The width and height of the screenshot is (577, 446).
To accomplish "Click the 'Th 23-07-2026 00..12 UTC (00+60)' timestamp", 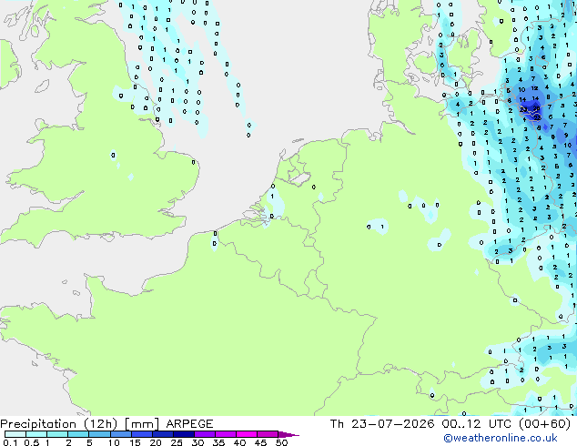I will [450, 424].
